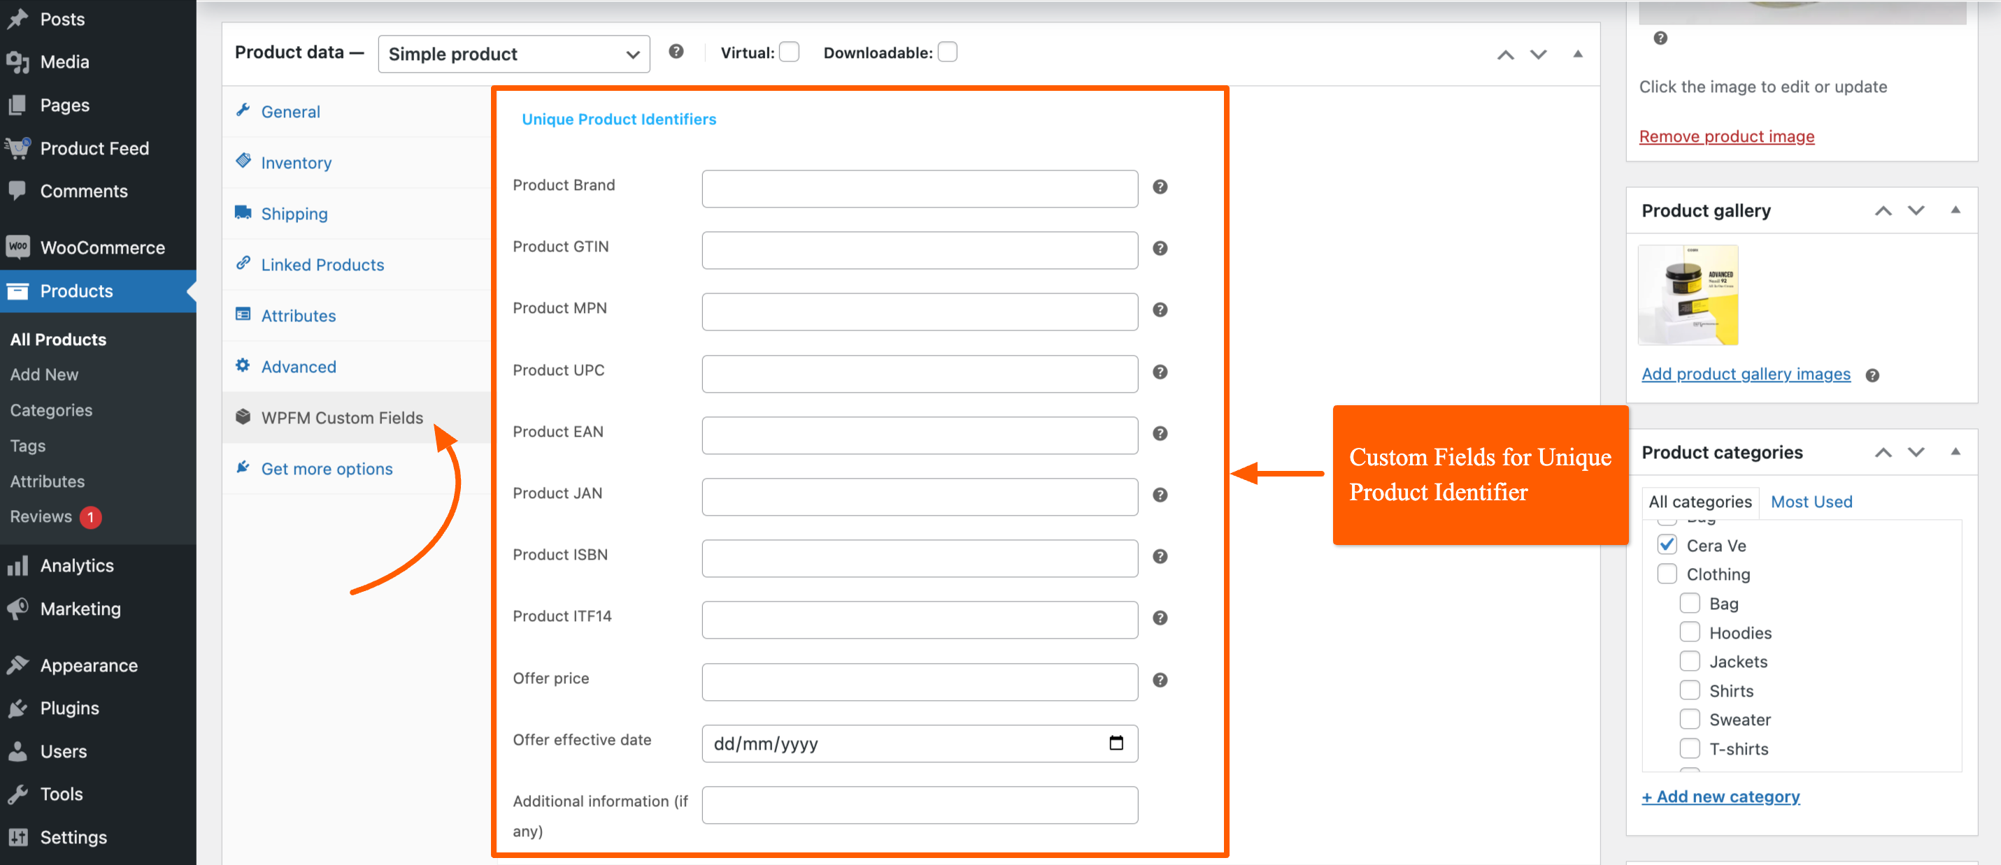Check the Clothing category

point(1667,574)
